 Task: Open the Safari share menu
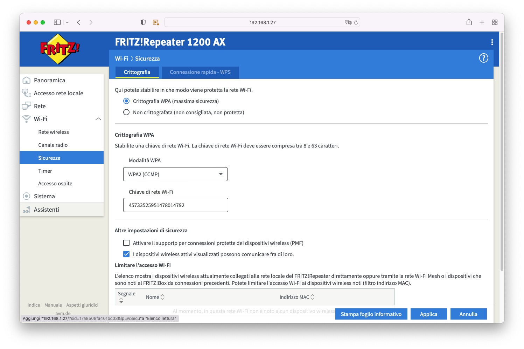coord(469,22)
